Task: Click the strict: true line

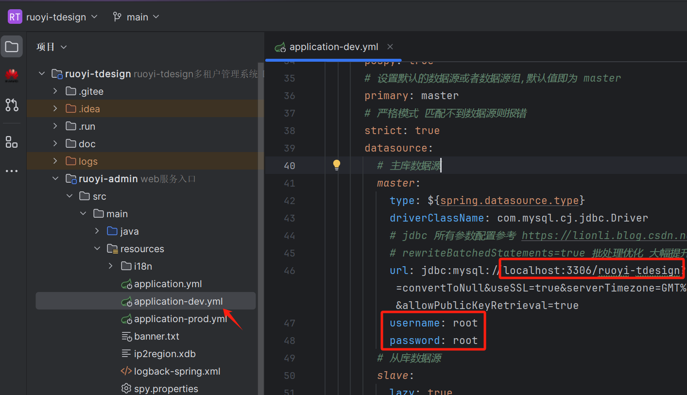Action: point(402,131)
